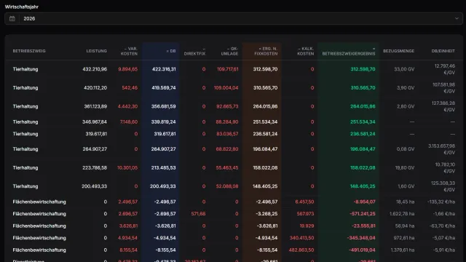Viewport: 466px width, 262px height.
Task: Click the variable costs value 542,46
Action: 130,88
